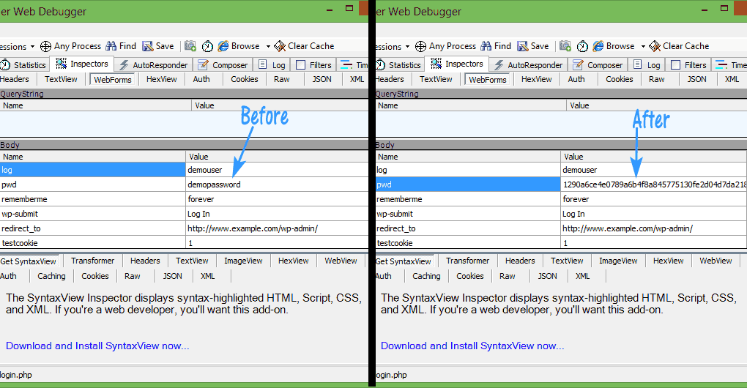Click Save disk icon in right window
The width and height of the screenshot is (747, 388).
pos(523,46)
